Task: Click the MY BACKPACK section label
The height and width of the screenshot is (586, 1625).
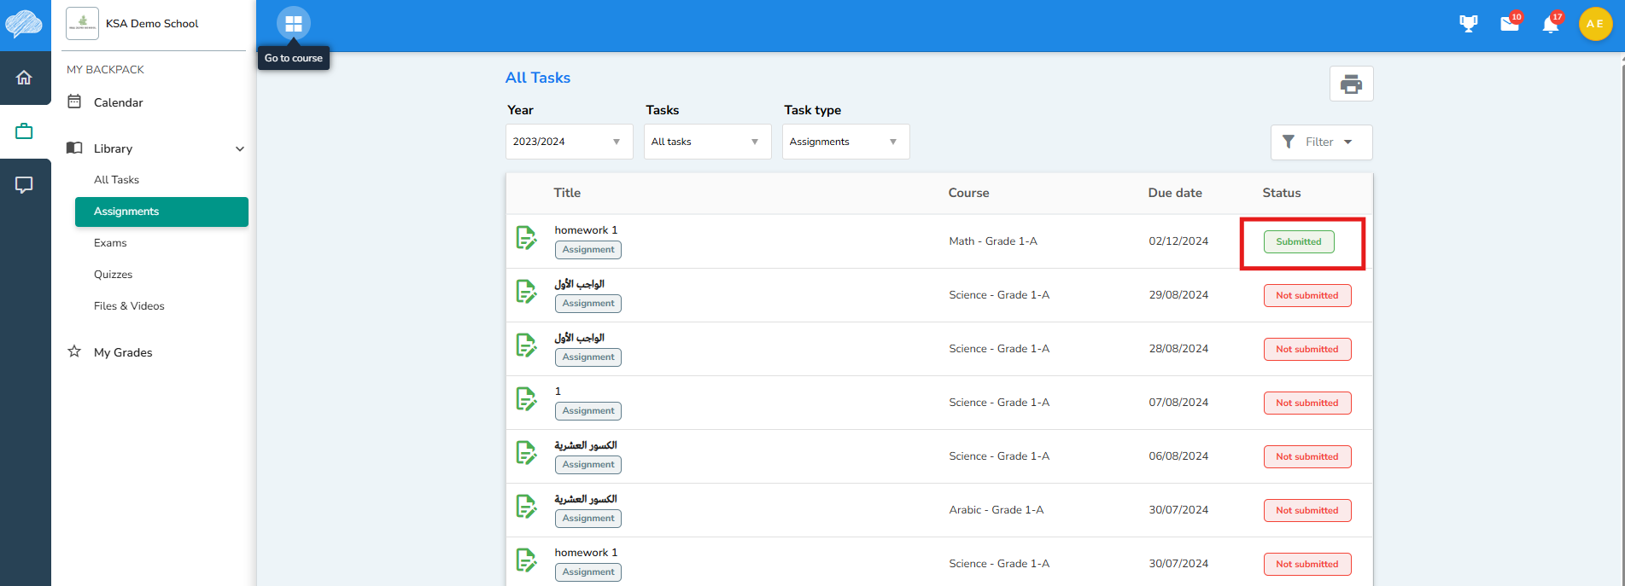Action: (x=105, y=70)
